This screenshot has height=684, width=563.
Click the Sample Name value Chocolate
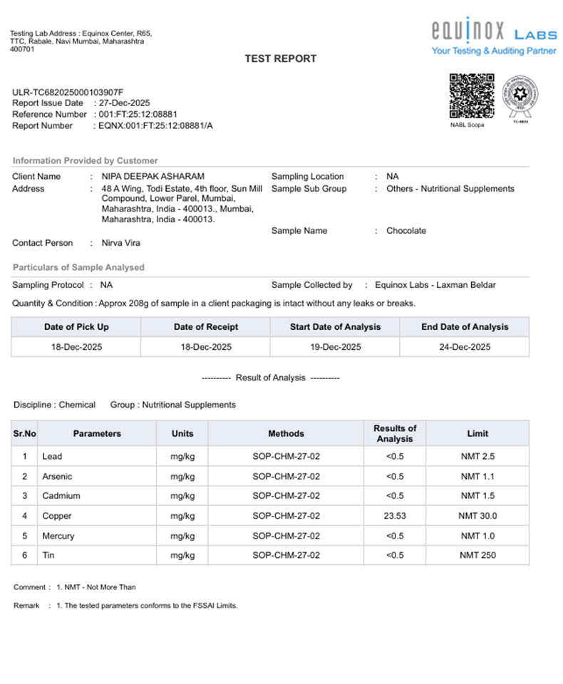pyautogui.click(x=406, y=231)
